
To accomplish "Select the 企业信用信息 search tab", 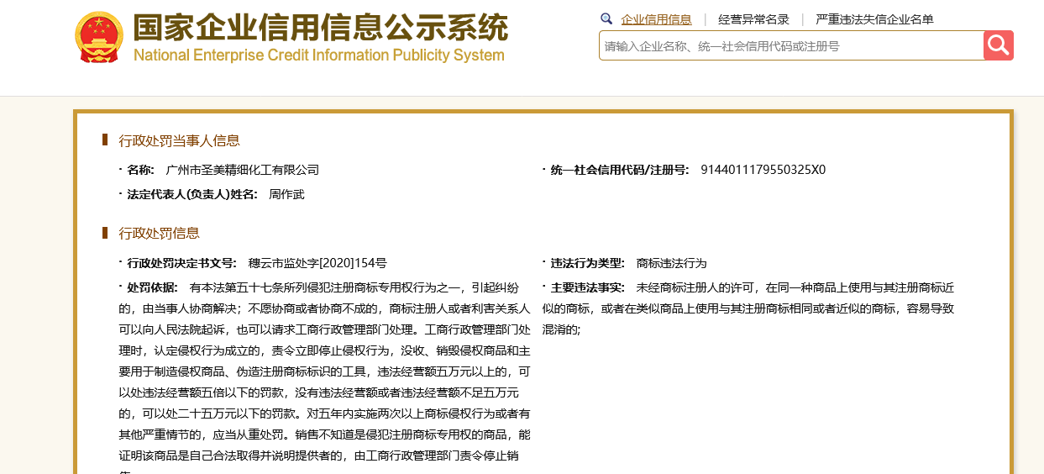I will point(656,19).
